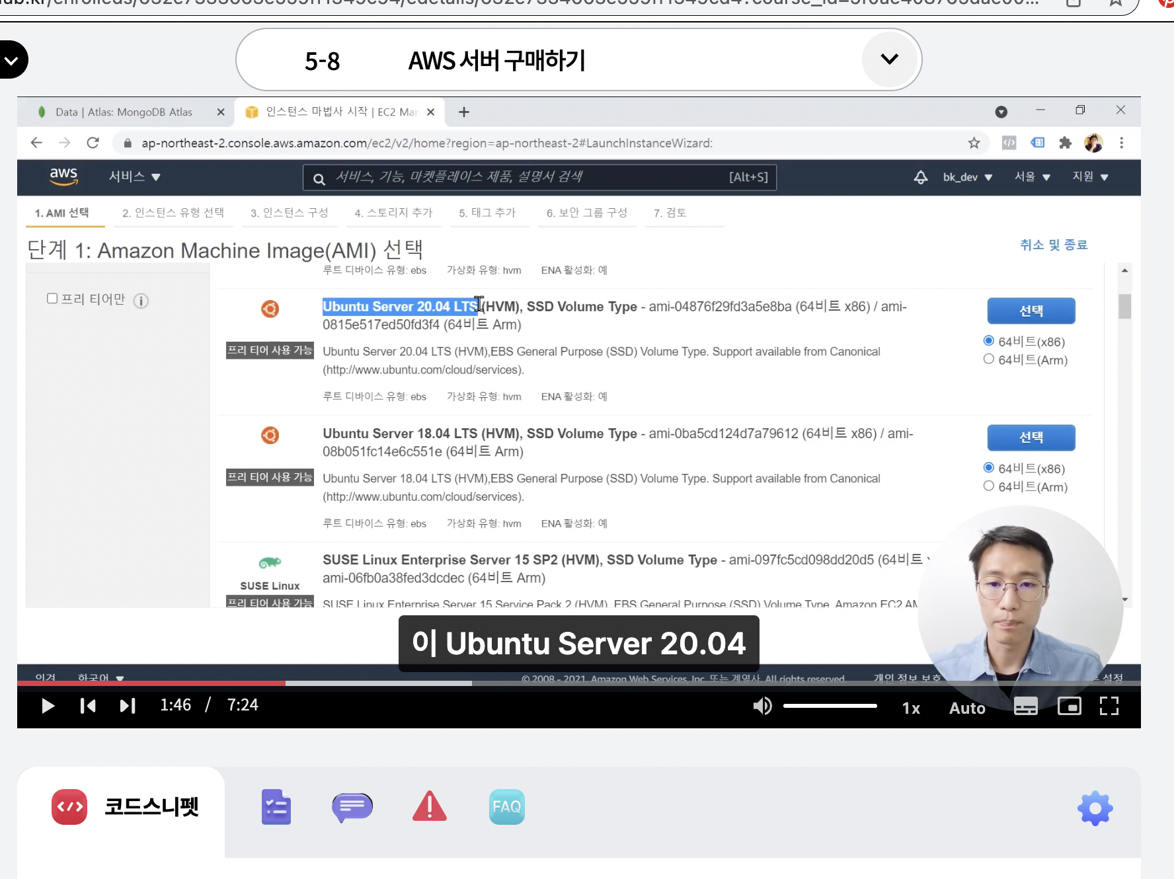Viewport: 1174px width, 879px height.
Task: Go to step 6. 보안 그룹 구성
Action: coord(587,213)
